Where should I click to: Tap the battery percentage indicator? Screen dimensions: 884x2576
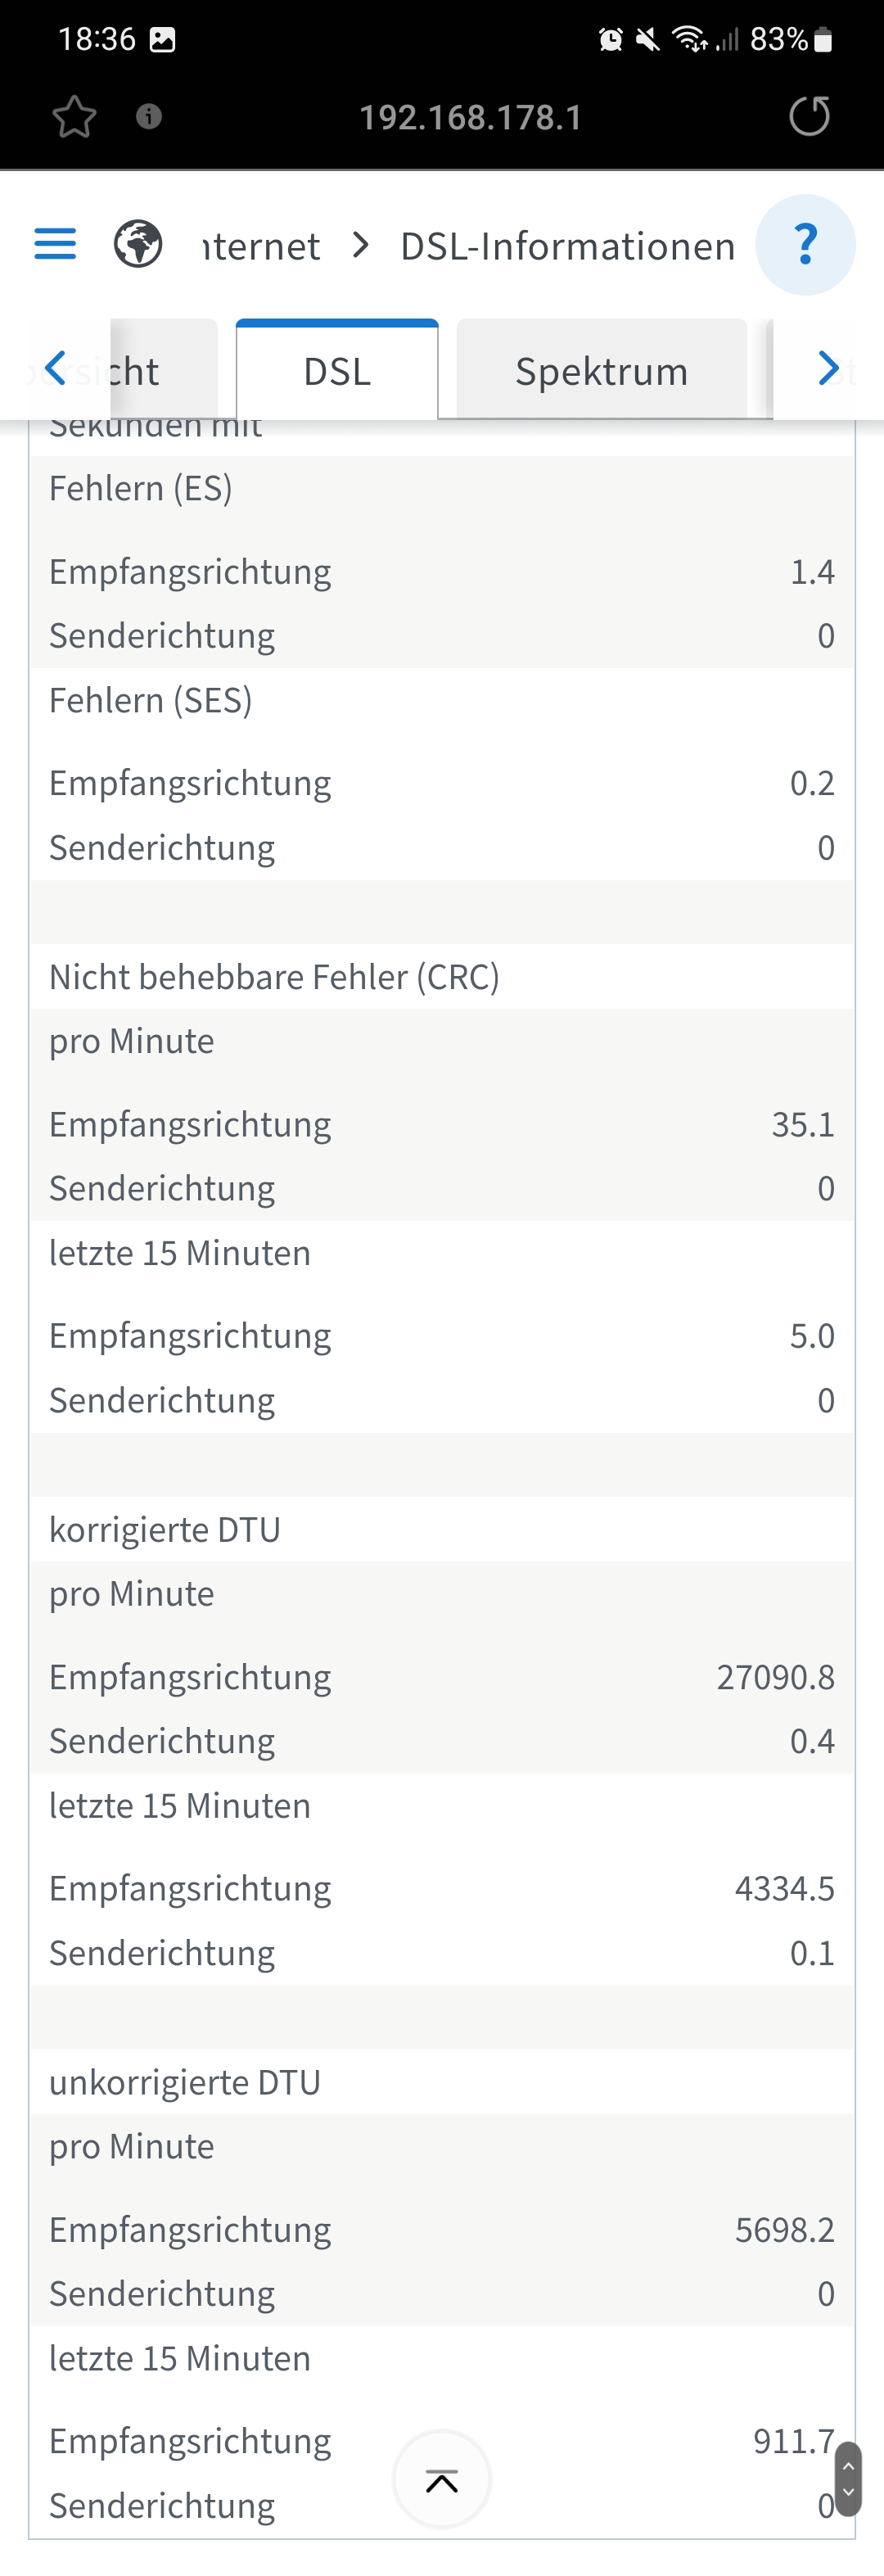[778, 39]
